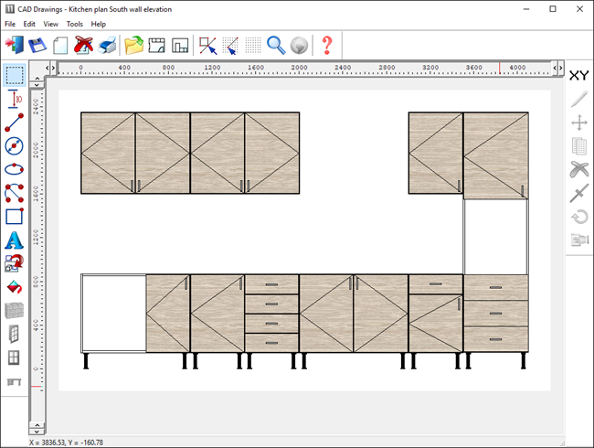This screenshot has height=448, width=594.
Task: Select the rectangular selection tool
Action: [x=15, y=75]
